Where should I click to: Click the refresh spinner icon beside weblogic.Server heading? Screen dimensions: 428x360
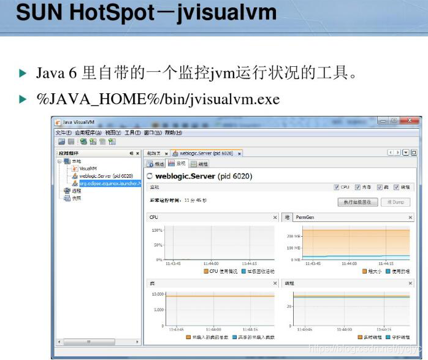pyautogui.click(x=150, y=176)
